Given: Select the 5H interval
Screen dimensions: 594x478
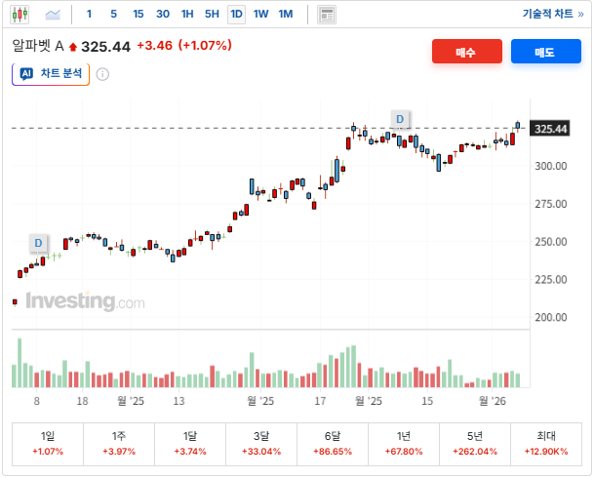Looking at the screenshot, I should (x=212, y=15).
